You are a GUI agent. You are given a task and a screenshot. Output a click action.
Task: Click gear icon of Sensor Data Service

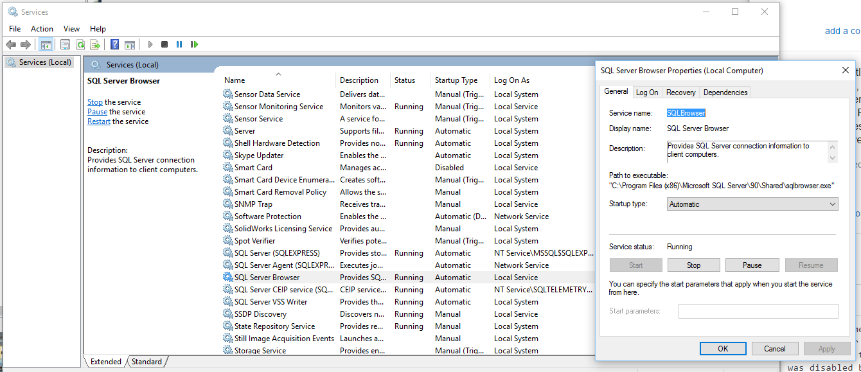coord(228,94)
